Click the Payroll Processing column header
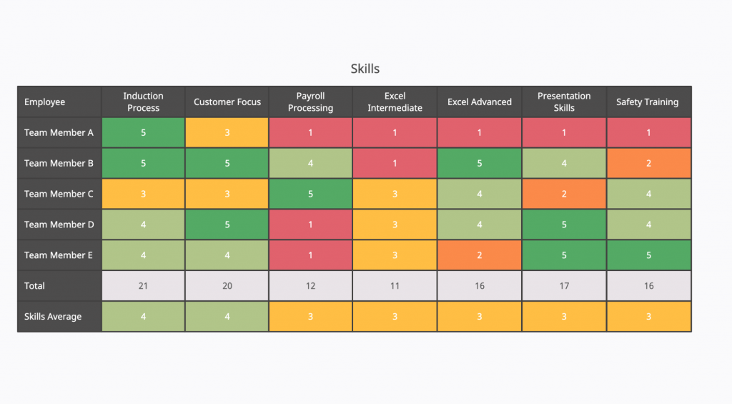 tap(310, 102)
